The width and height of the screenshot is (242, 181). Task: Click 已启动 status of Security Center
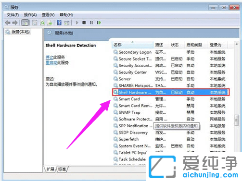(x=177, y=72)
